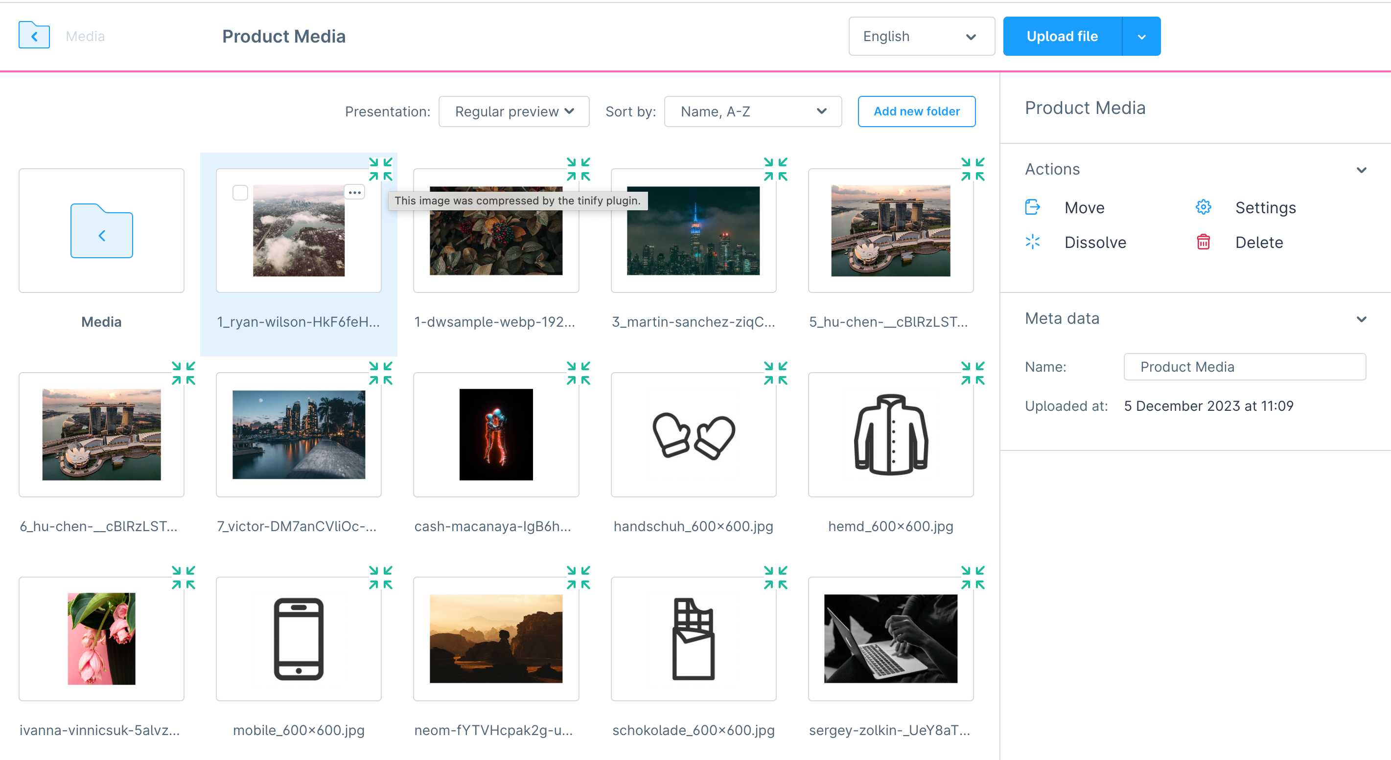Viewport: 1391px width, 760px height.
Task: Click the back navigation folder icon
Action: (x=34, y=36)
